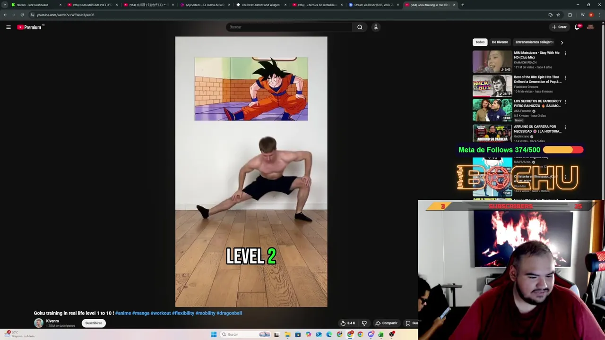The height and width of the screenshot is (340, 605).
Task: Open the YouTube hamburger guide menu
Action: coord(9,27)
